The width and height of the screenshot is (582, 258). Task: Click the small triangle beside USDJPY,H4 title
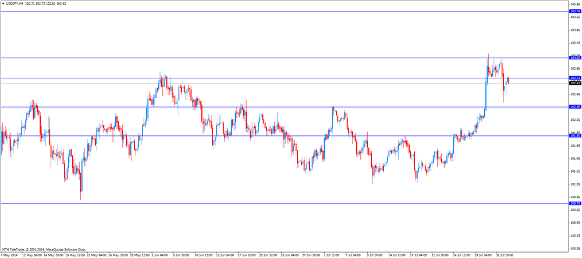click(x=3, y=3)
